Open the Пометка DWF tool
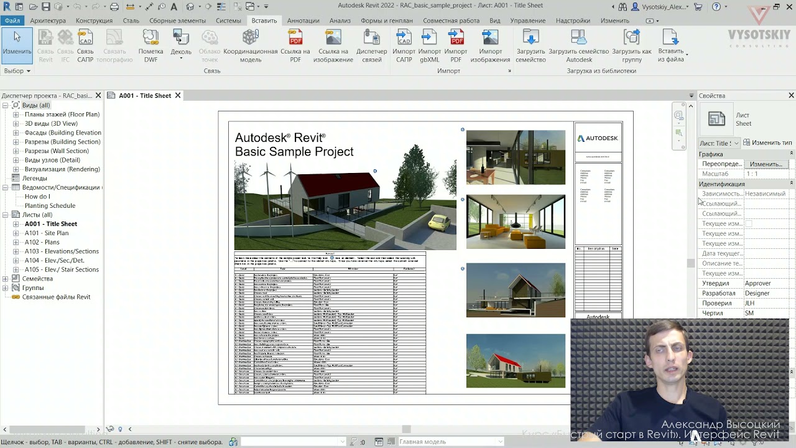This screenshot has height=448, width=796. pyautogui.click(x=150, y=46)
